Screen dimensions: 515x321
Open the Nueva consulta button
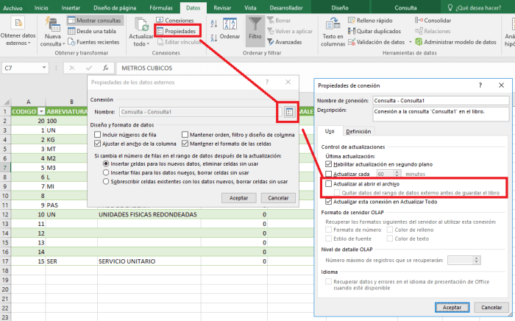[x=52, y=31]
